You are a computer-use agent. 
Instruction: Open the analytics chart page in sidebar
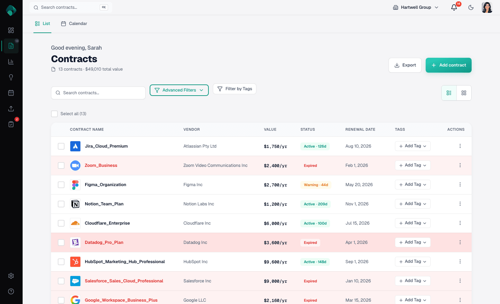pos(11,61)
